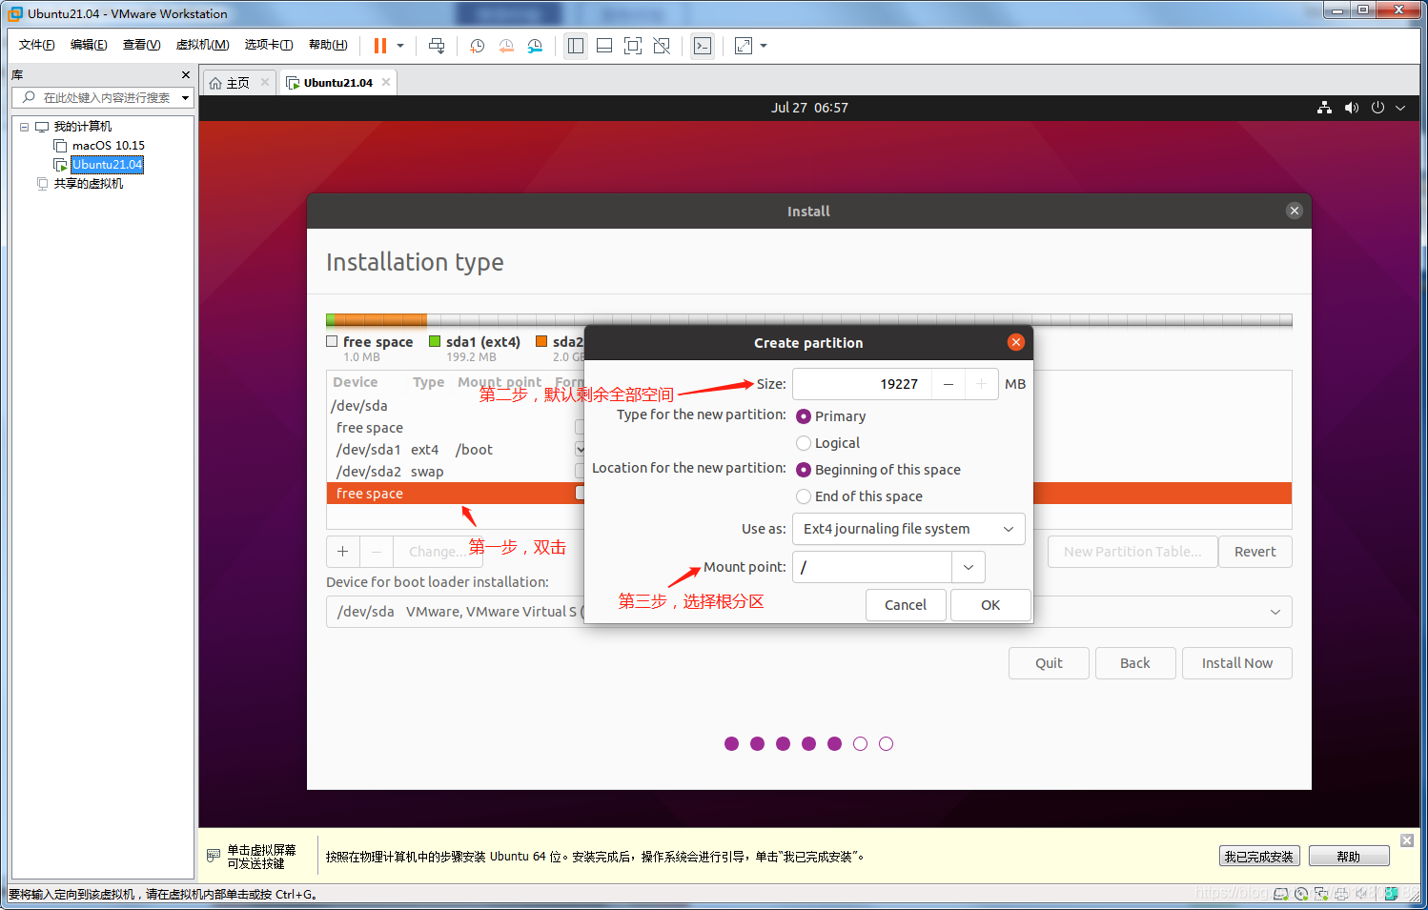Click 我已完成安装 button
This screenshot has width=1428, height=910.
click(x=1259, y=857)
